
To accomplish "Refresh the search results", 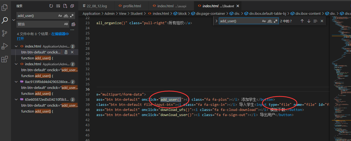I will (x=51, y=6).
